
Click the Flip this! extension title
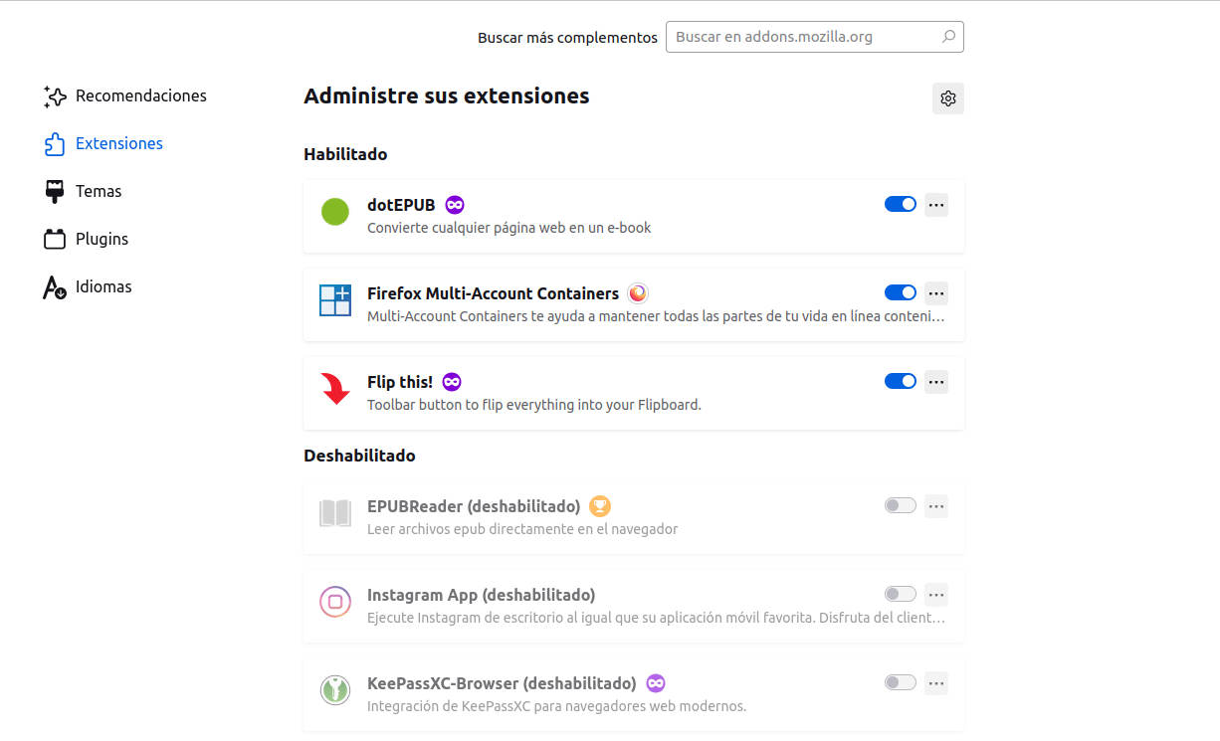pos(399,381)
